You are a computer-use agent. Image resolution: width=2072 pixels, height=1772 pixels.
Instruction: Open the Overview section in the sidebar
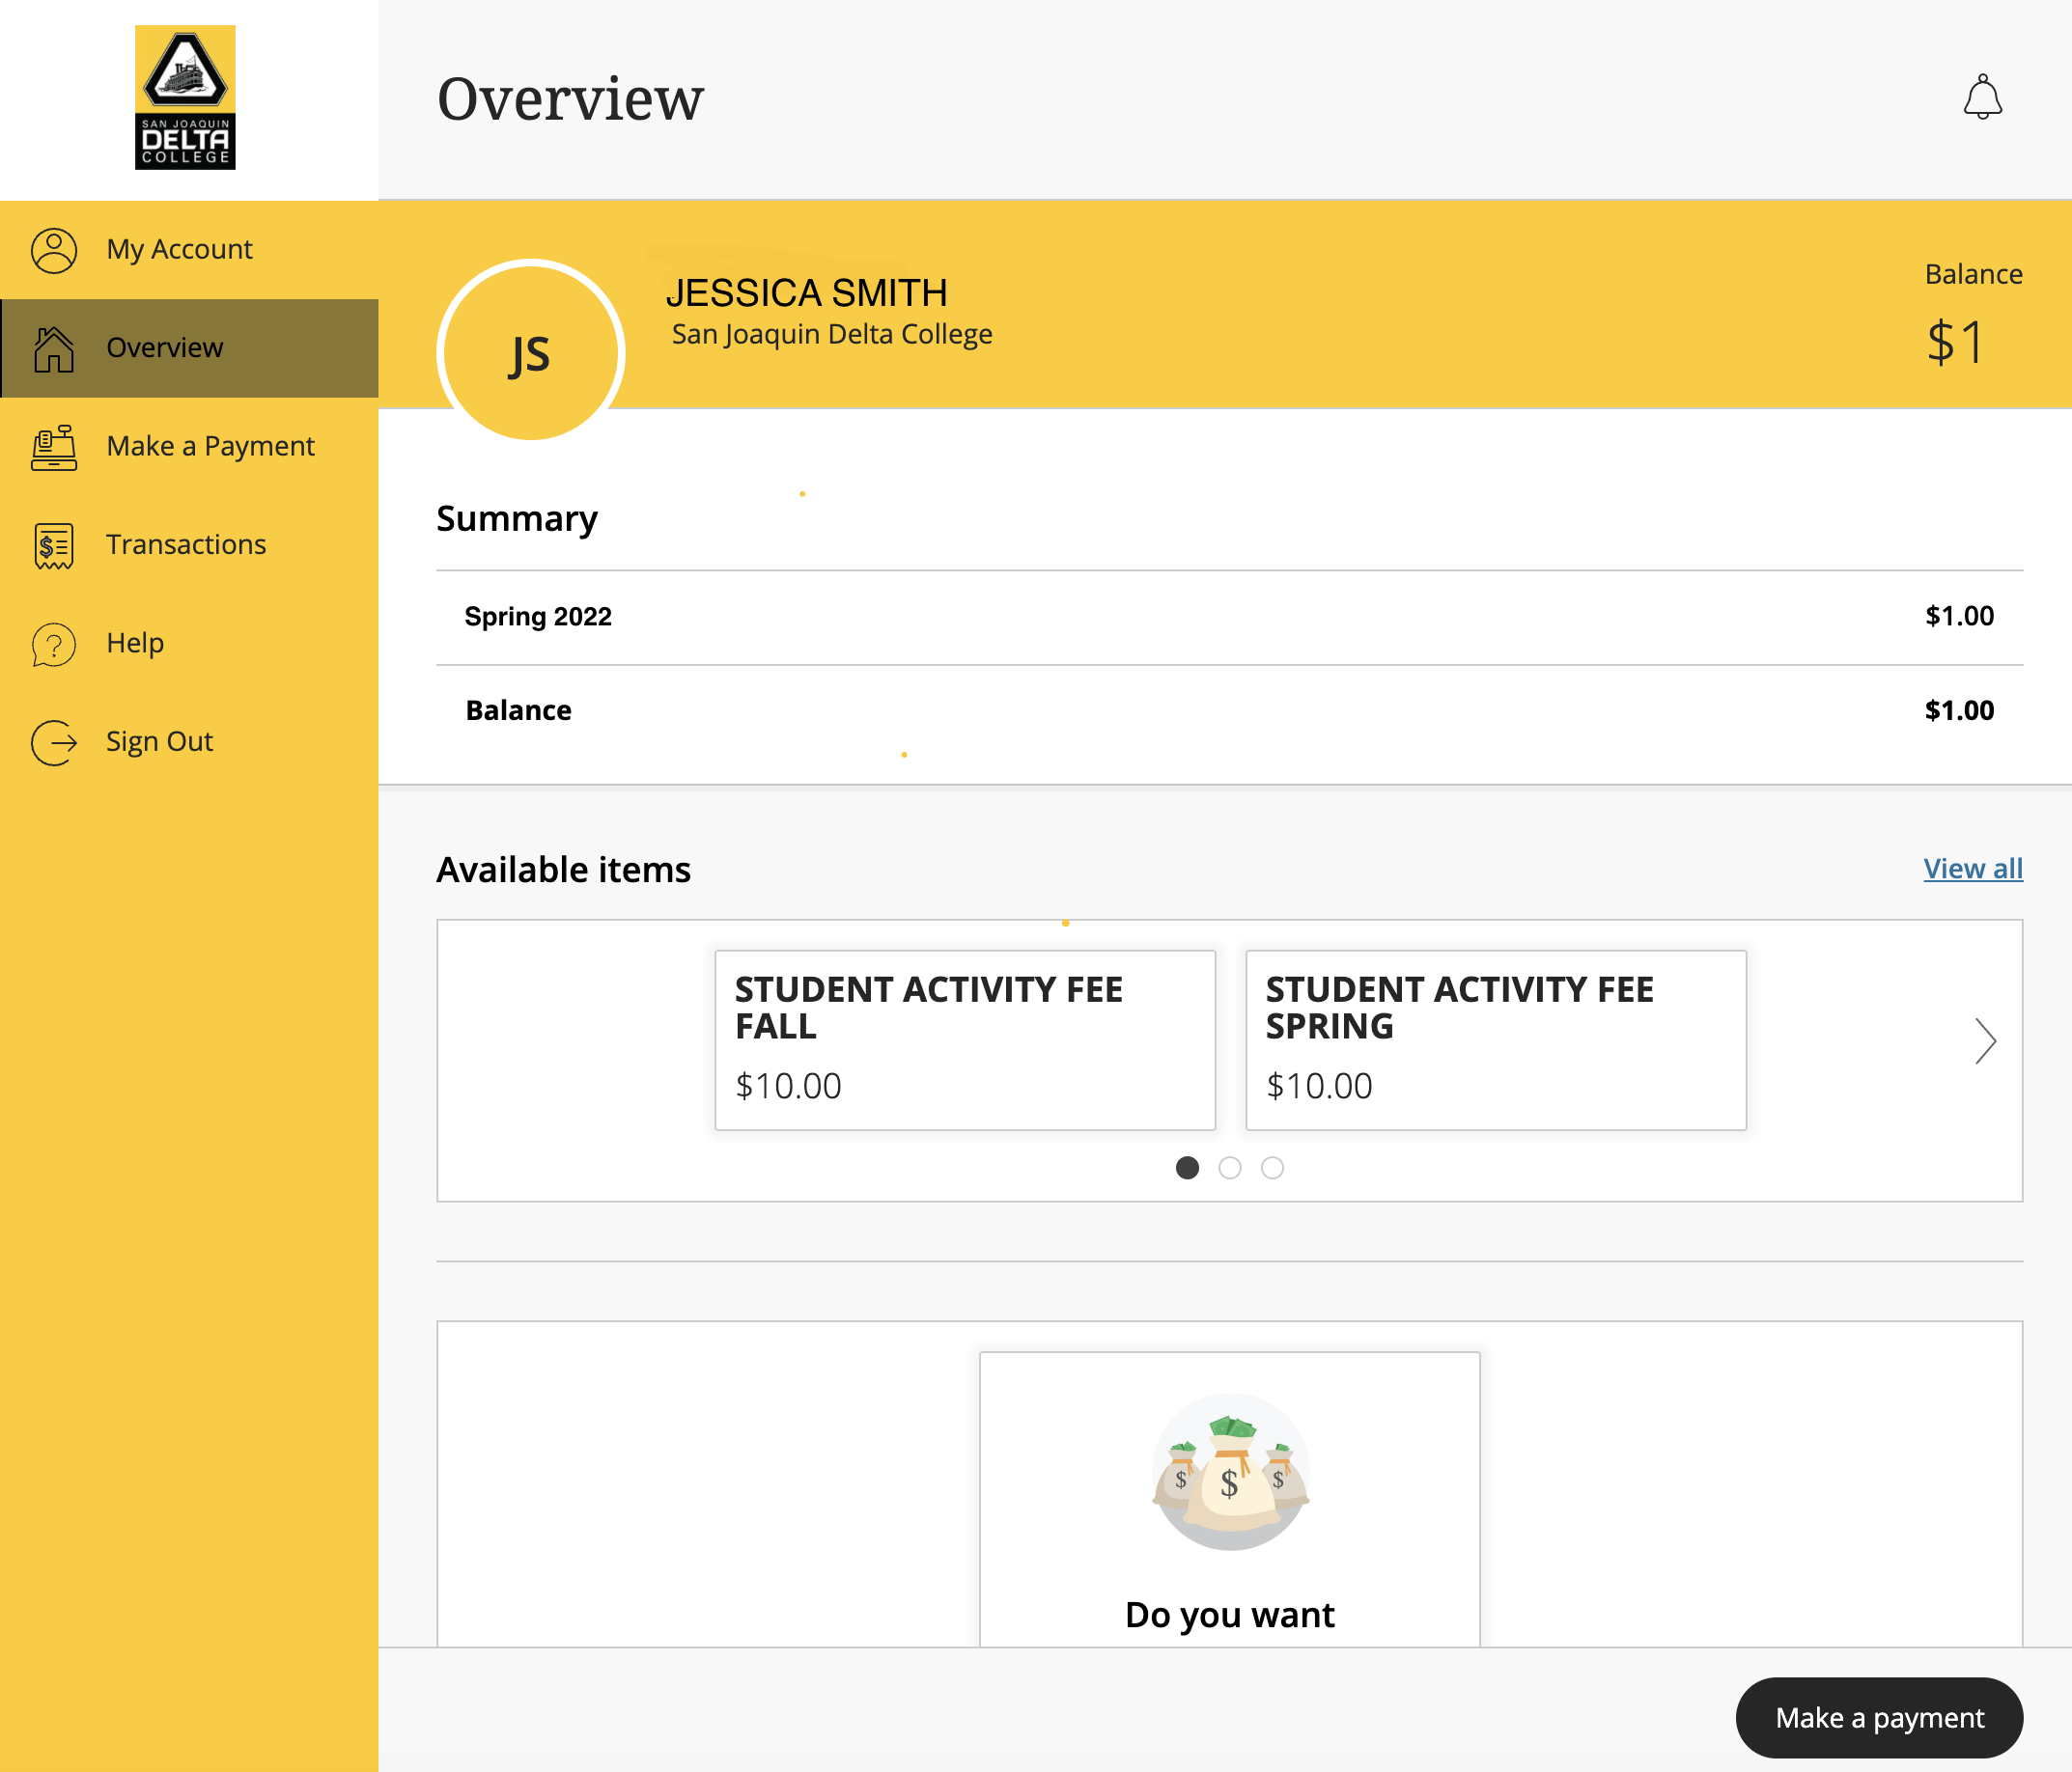coord(164,347)
